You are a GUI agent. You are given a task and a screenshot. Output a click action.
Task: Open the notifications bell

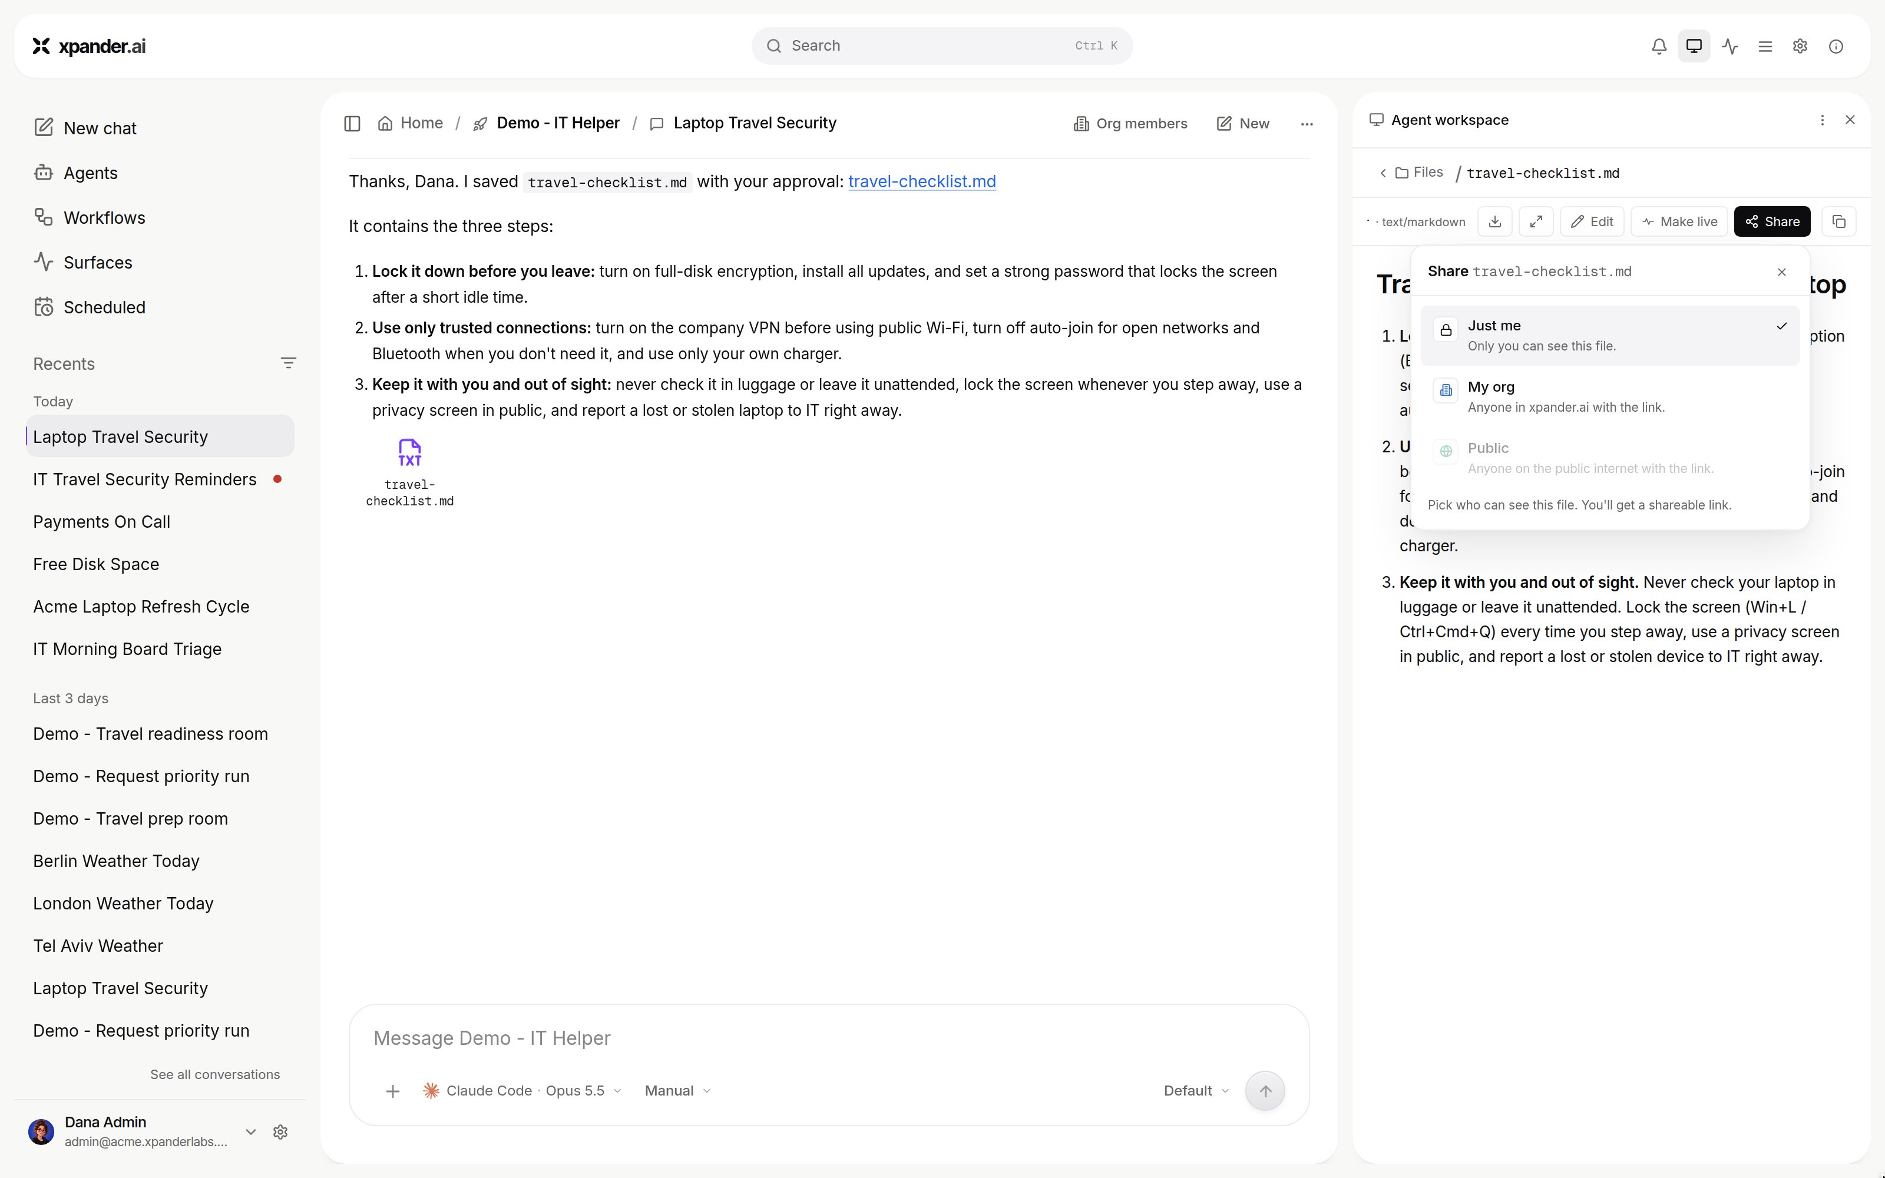click(1659, 46)
